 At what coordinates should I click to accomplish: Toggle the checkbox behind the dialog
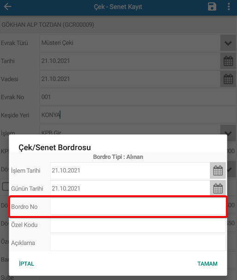point(6,187)
